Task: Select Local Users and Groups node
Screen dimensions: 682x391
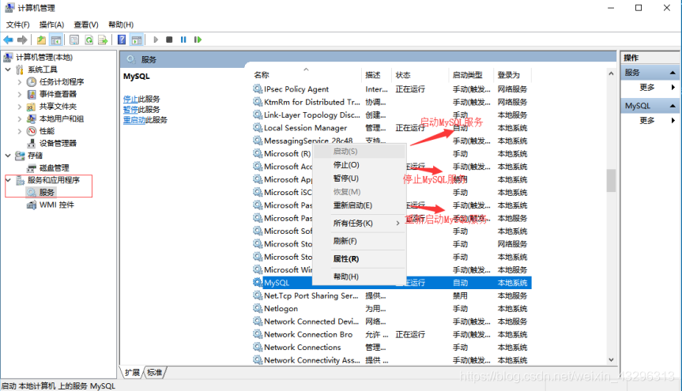Action: click(62, 118)
